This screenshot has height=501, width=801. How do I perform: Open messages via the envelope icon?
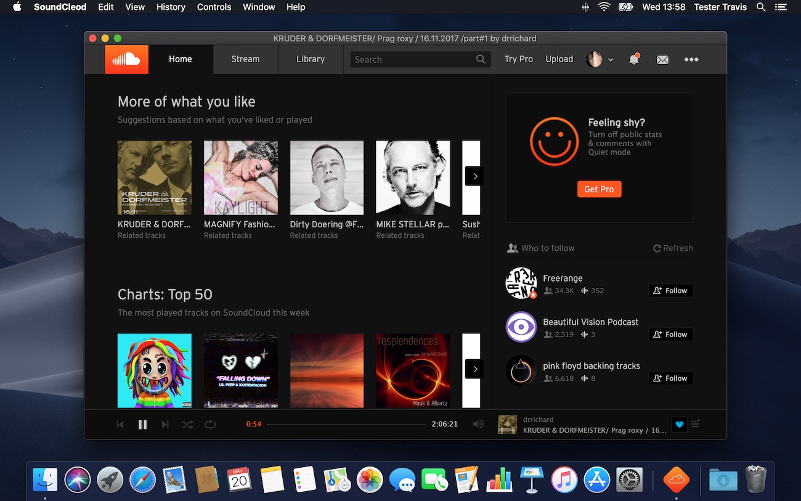coord(662,59)
